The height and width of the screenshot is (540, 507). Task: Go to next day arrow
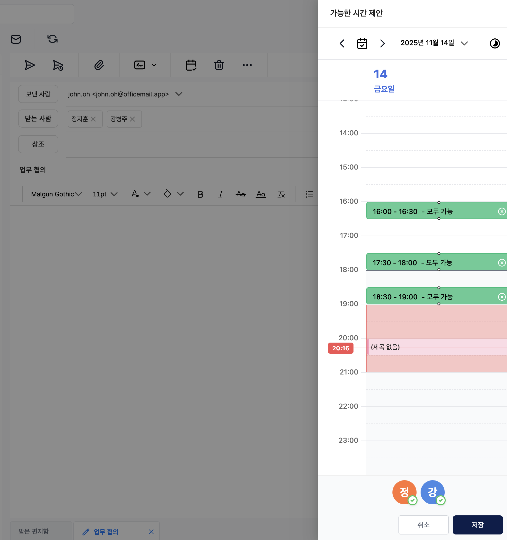coord(382,43)
